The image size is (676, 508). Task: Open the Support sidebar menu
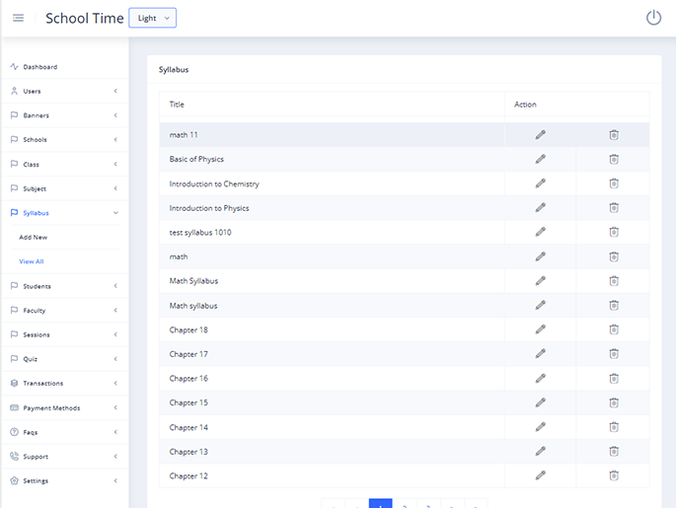(x=65, y=457)
